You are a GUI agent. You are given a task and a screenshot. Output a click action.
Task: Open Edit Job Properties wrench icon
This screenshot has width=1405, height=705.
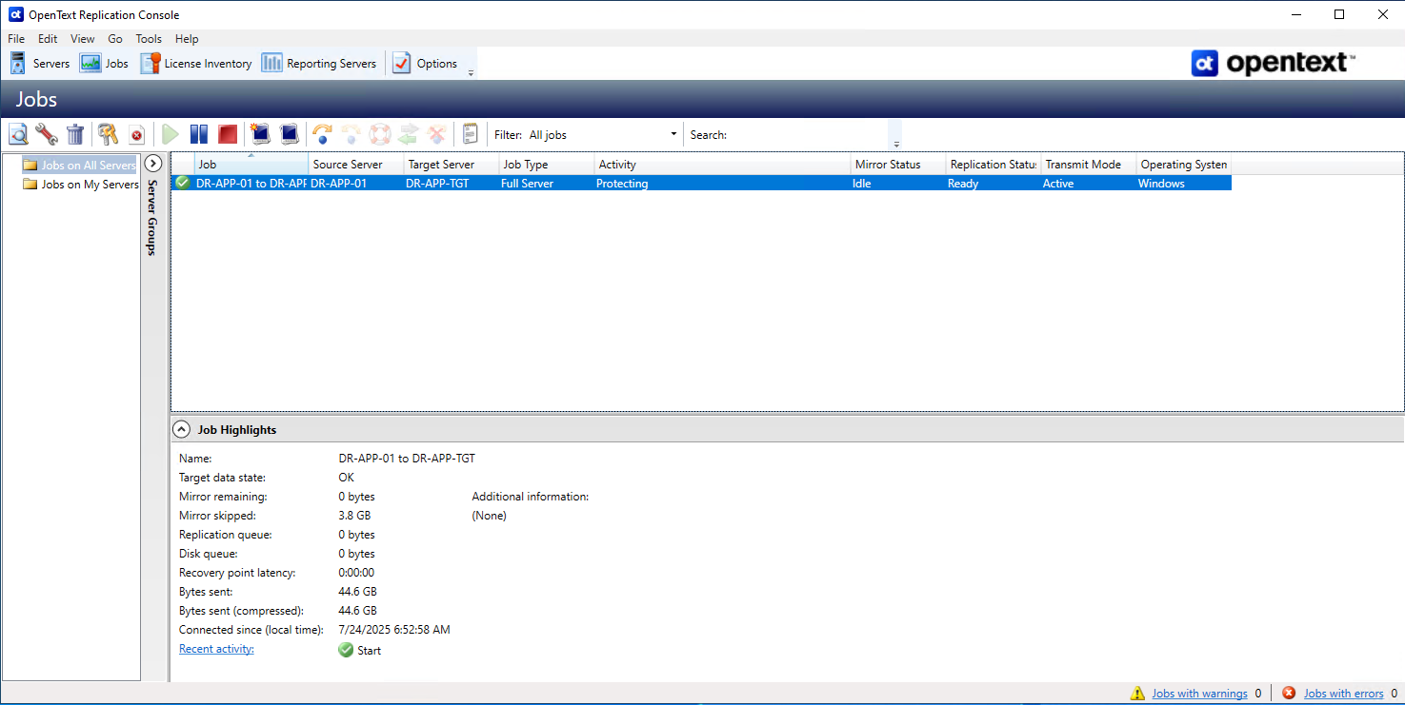47,134
